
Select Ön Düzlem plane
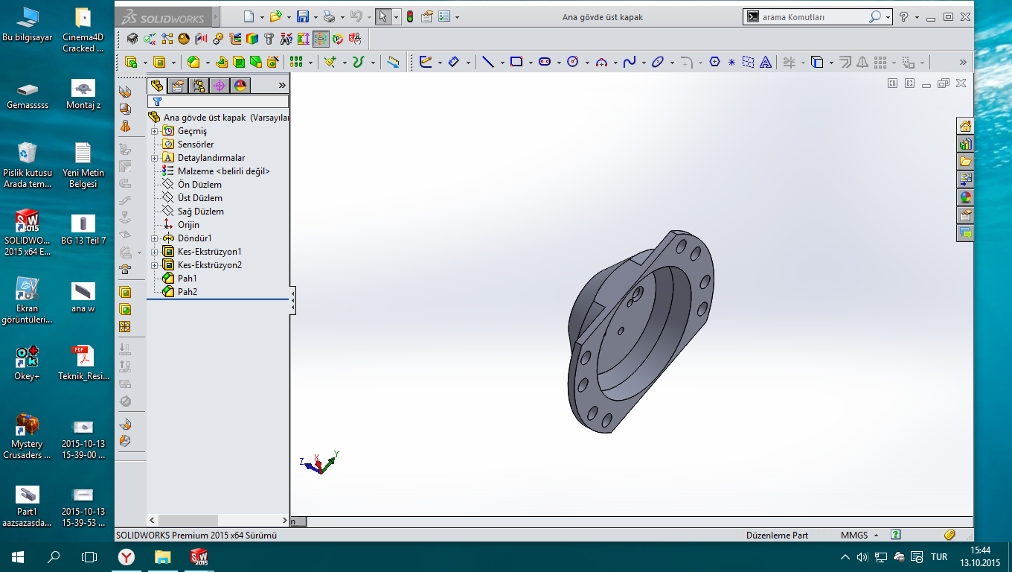(199, 185)
